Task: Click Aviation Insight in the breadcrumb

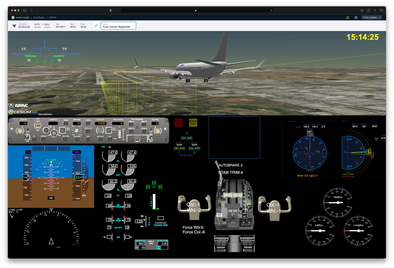Action: pos(22,17)
